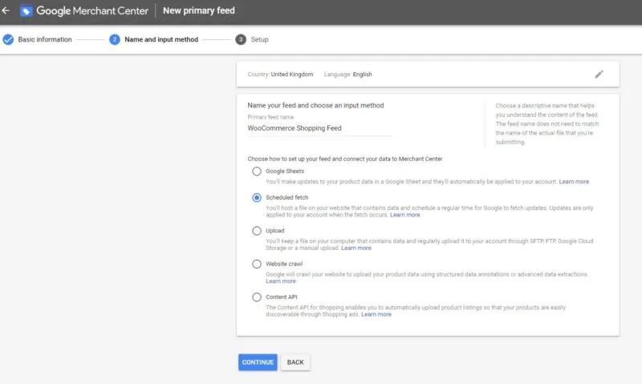
Task: Click the English language value
Action: [x=363, y=75]
